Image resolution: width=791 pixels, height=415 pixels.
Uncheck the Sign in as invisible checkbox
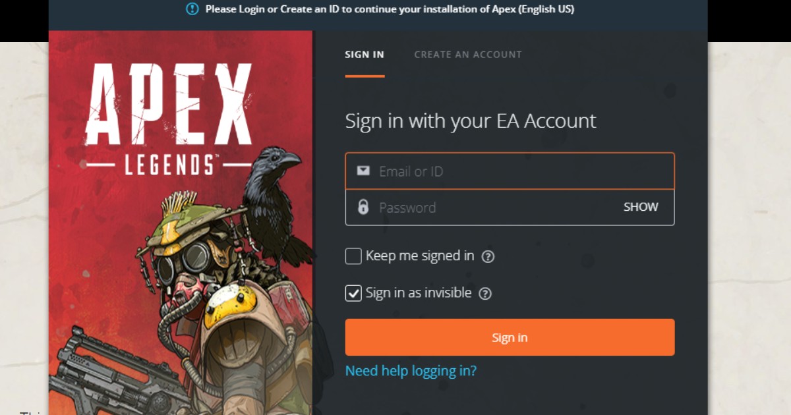pyautogui.click(x=353, y=293)
